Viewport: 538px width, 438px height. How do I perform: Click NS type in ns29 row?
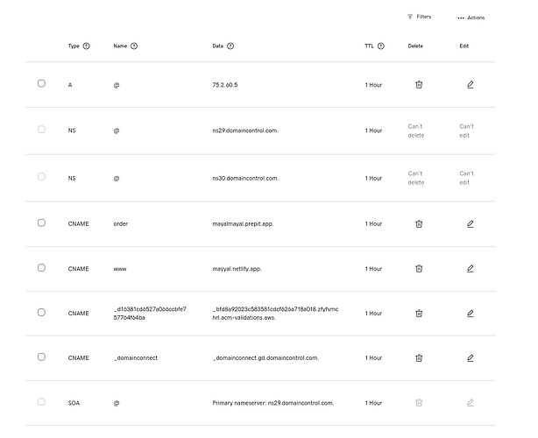point(72,131)
